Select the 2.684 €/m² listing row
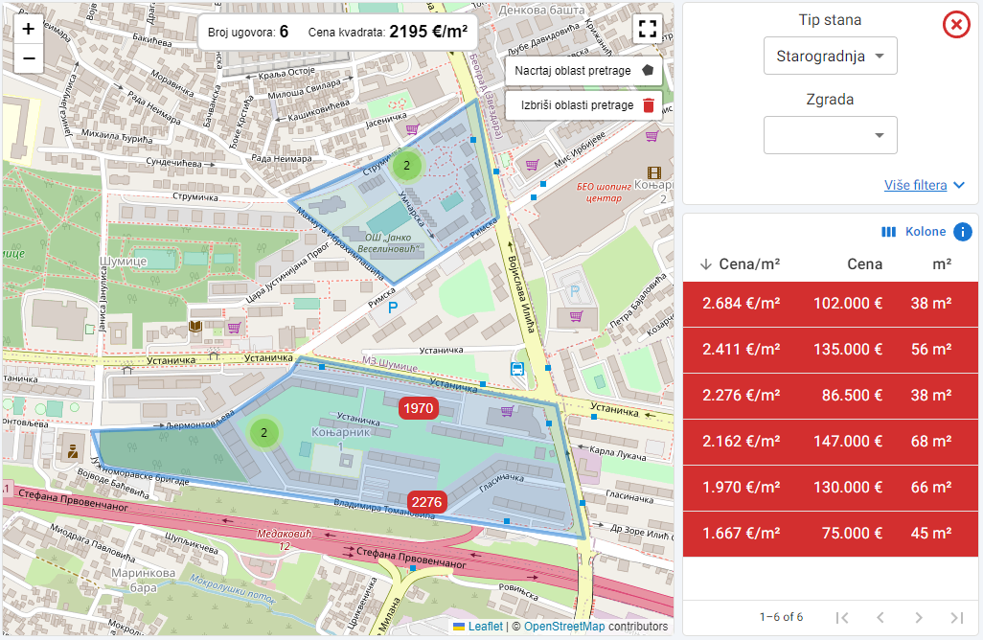The width and height of the screenshot is (983, 640). pyautogui.click(x=830, y=304)
